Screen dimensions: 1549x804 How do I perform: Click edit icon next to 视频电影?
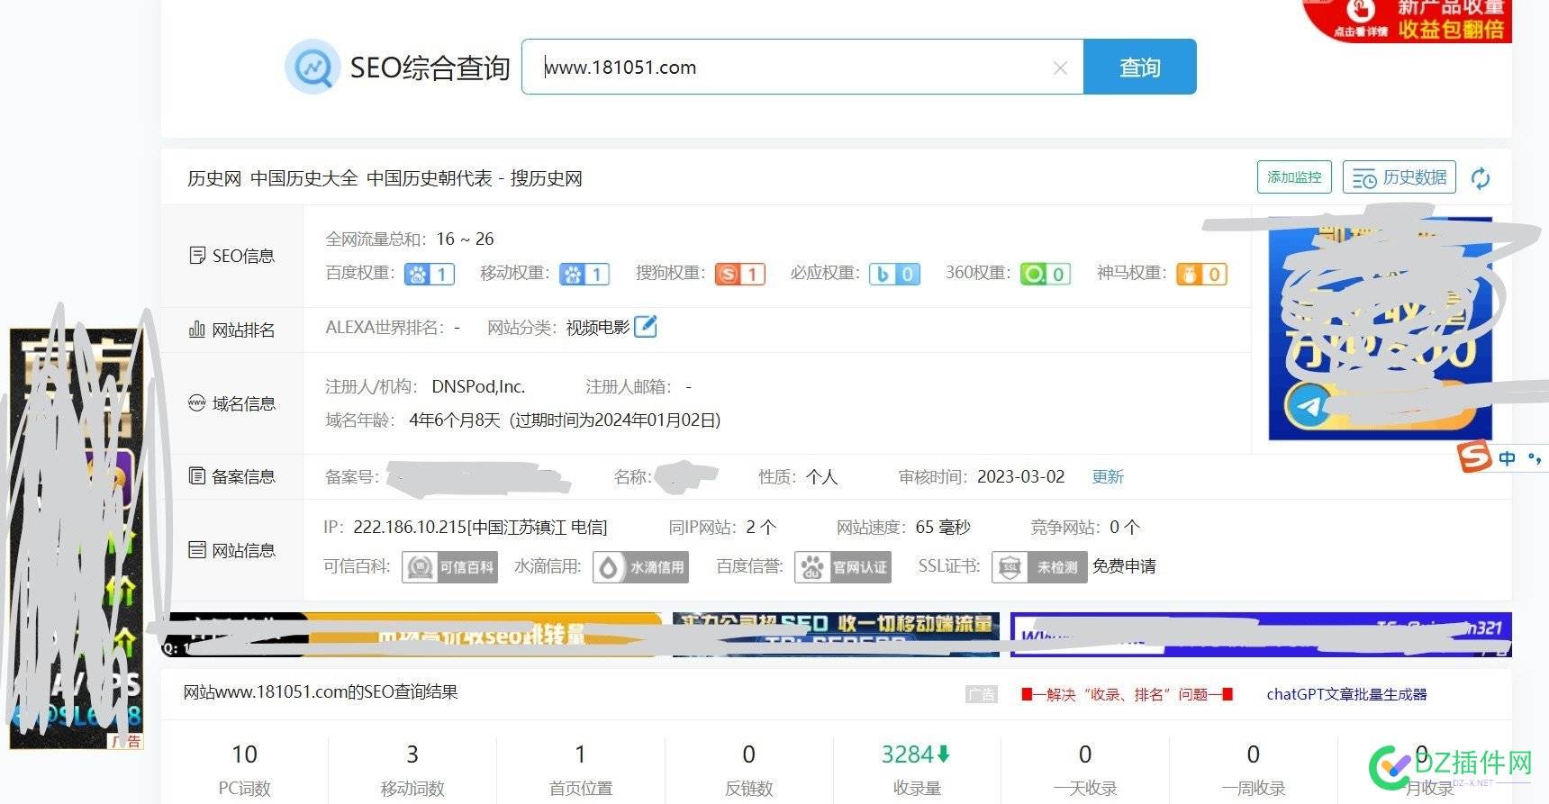pyautogui.click(x=646, y=327)
